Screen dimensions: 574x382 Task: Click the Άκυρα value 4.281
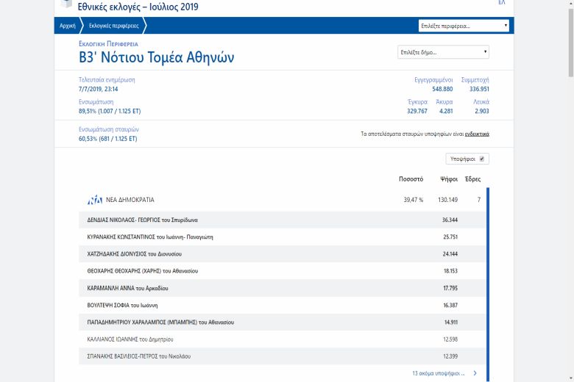point(446,111)
